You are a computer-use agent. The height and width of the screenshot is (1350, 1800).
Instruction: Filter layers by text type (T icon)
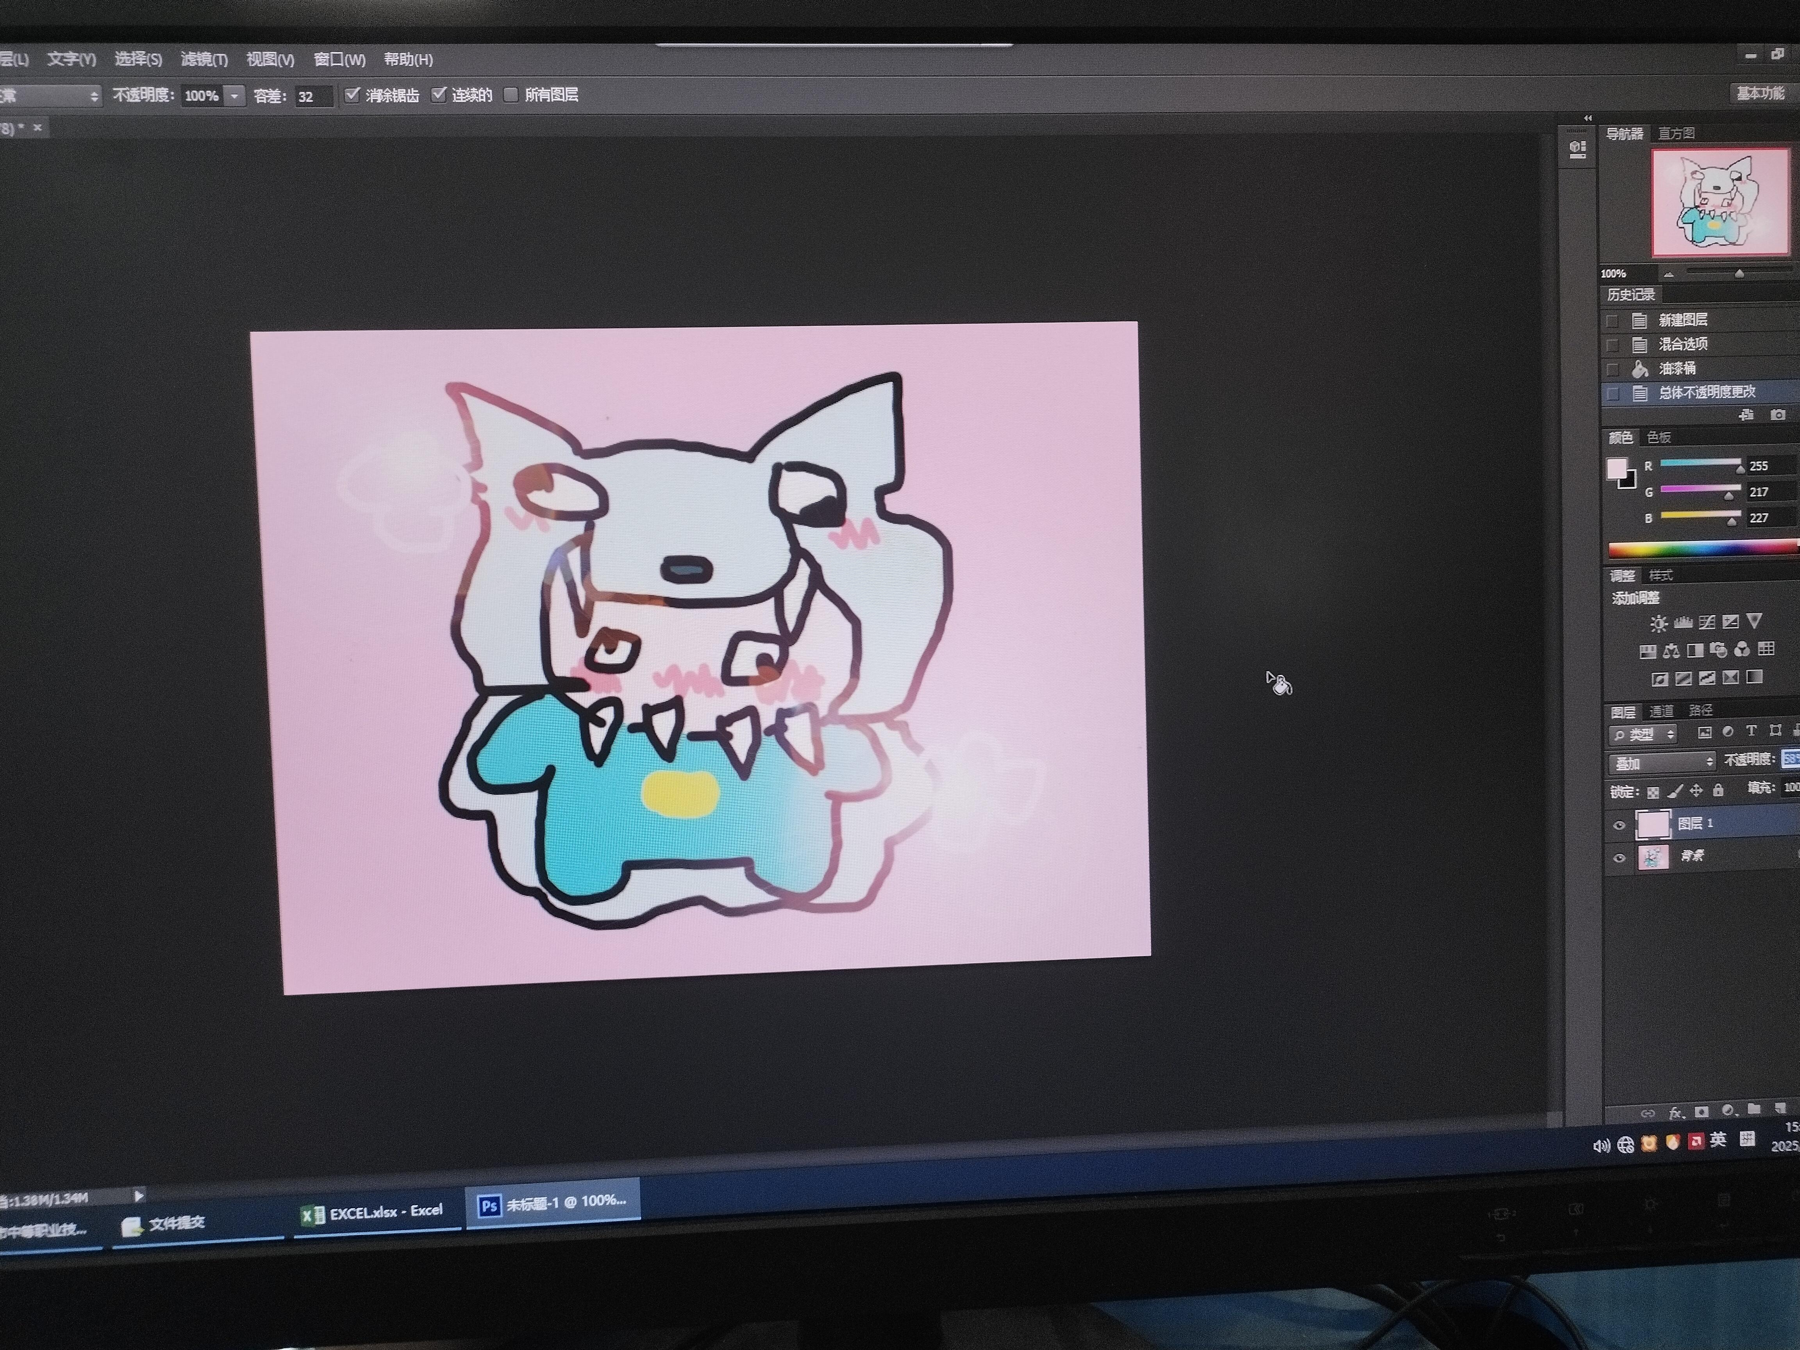click(x=1751, y=731)
